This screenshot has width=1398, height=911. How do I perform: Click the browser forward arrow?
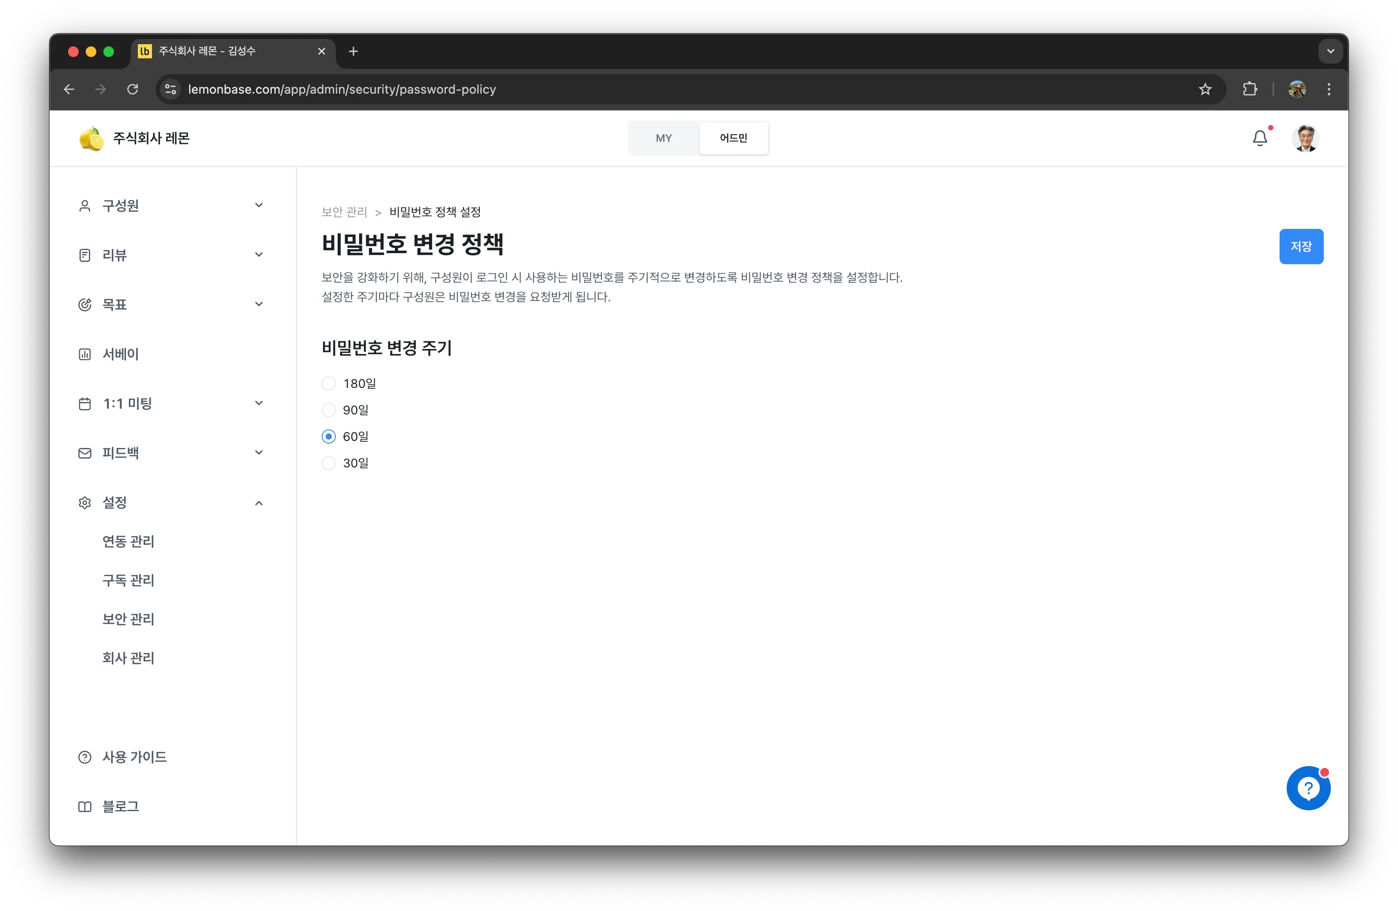coord(101,89)
